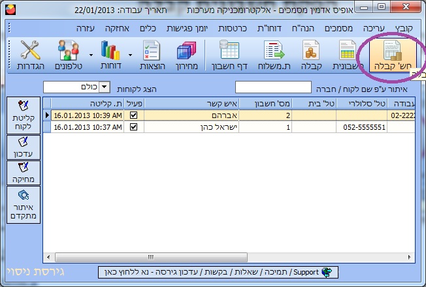This screenshot has width=426, height=287.
Task: Click account number cell 2
Action: [x=265, y=115]
